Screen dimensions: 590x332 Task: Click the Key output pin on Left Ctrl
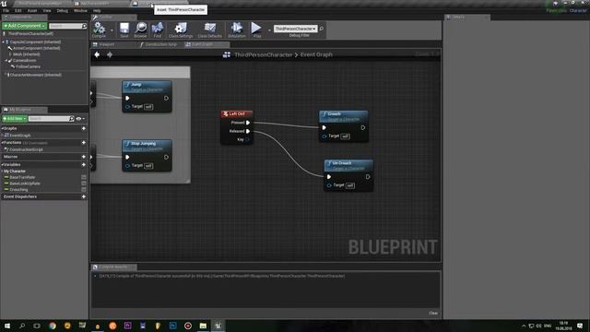pyautogui.click(x=247, y=139)
